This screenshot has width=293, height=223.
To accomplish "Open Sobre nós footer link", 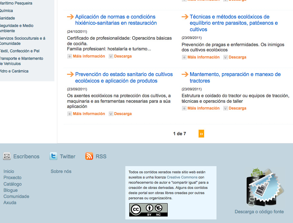I will tap(61, 171).
